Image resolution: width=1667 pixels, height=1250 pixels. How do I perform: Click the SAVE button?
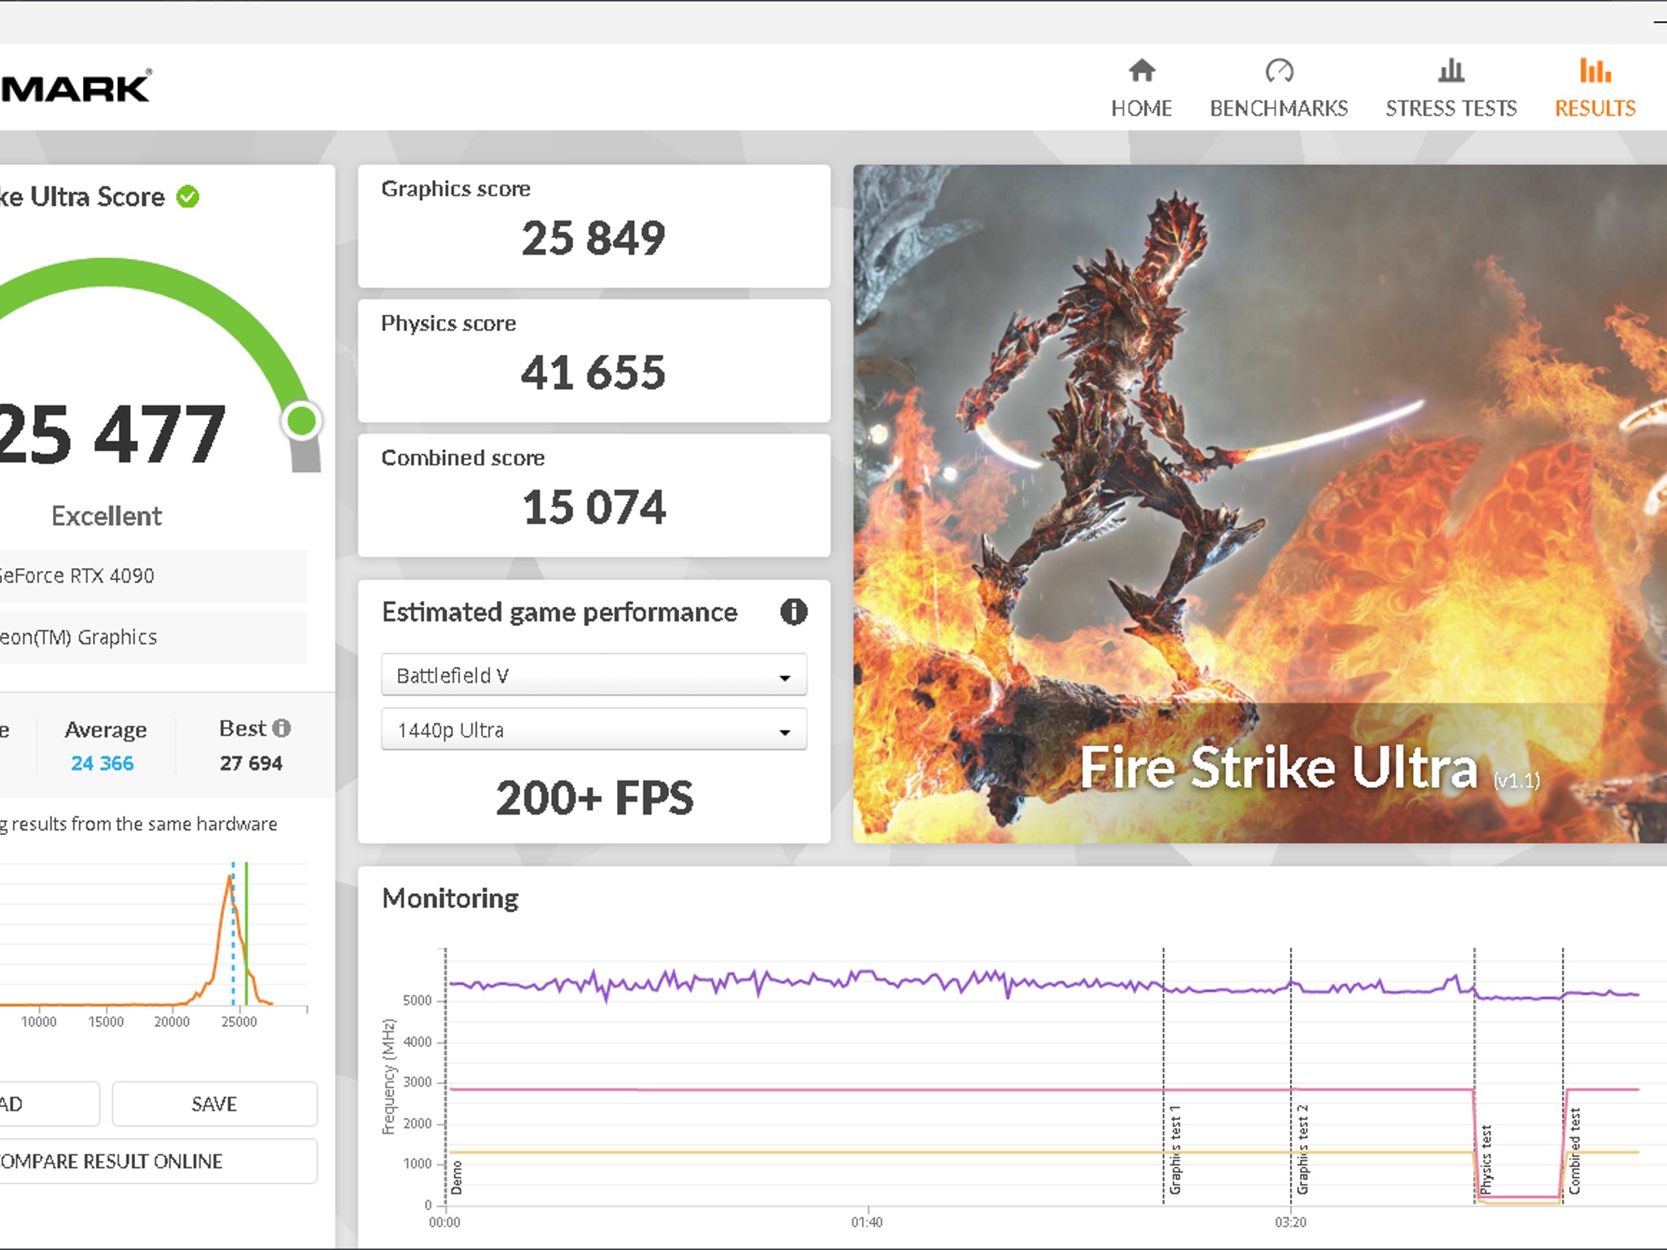pyautogui.click(x=214, y=1104)
